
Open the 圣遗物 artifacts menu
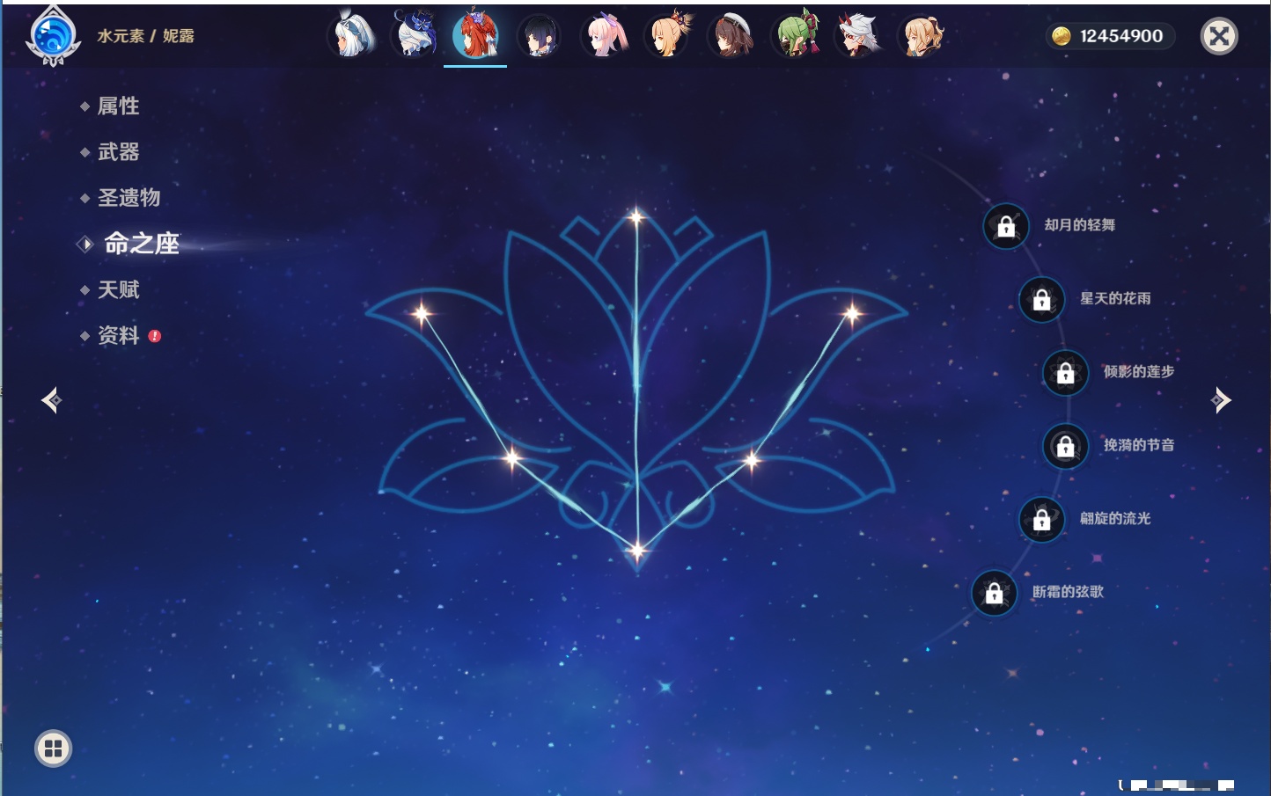[129, 198]
